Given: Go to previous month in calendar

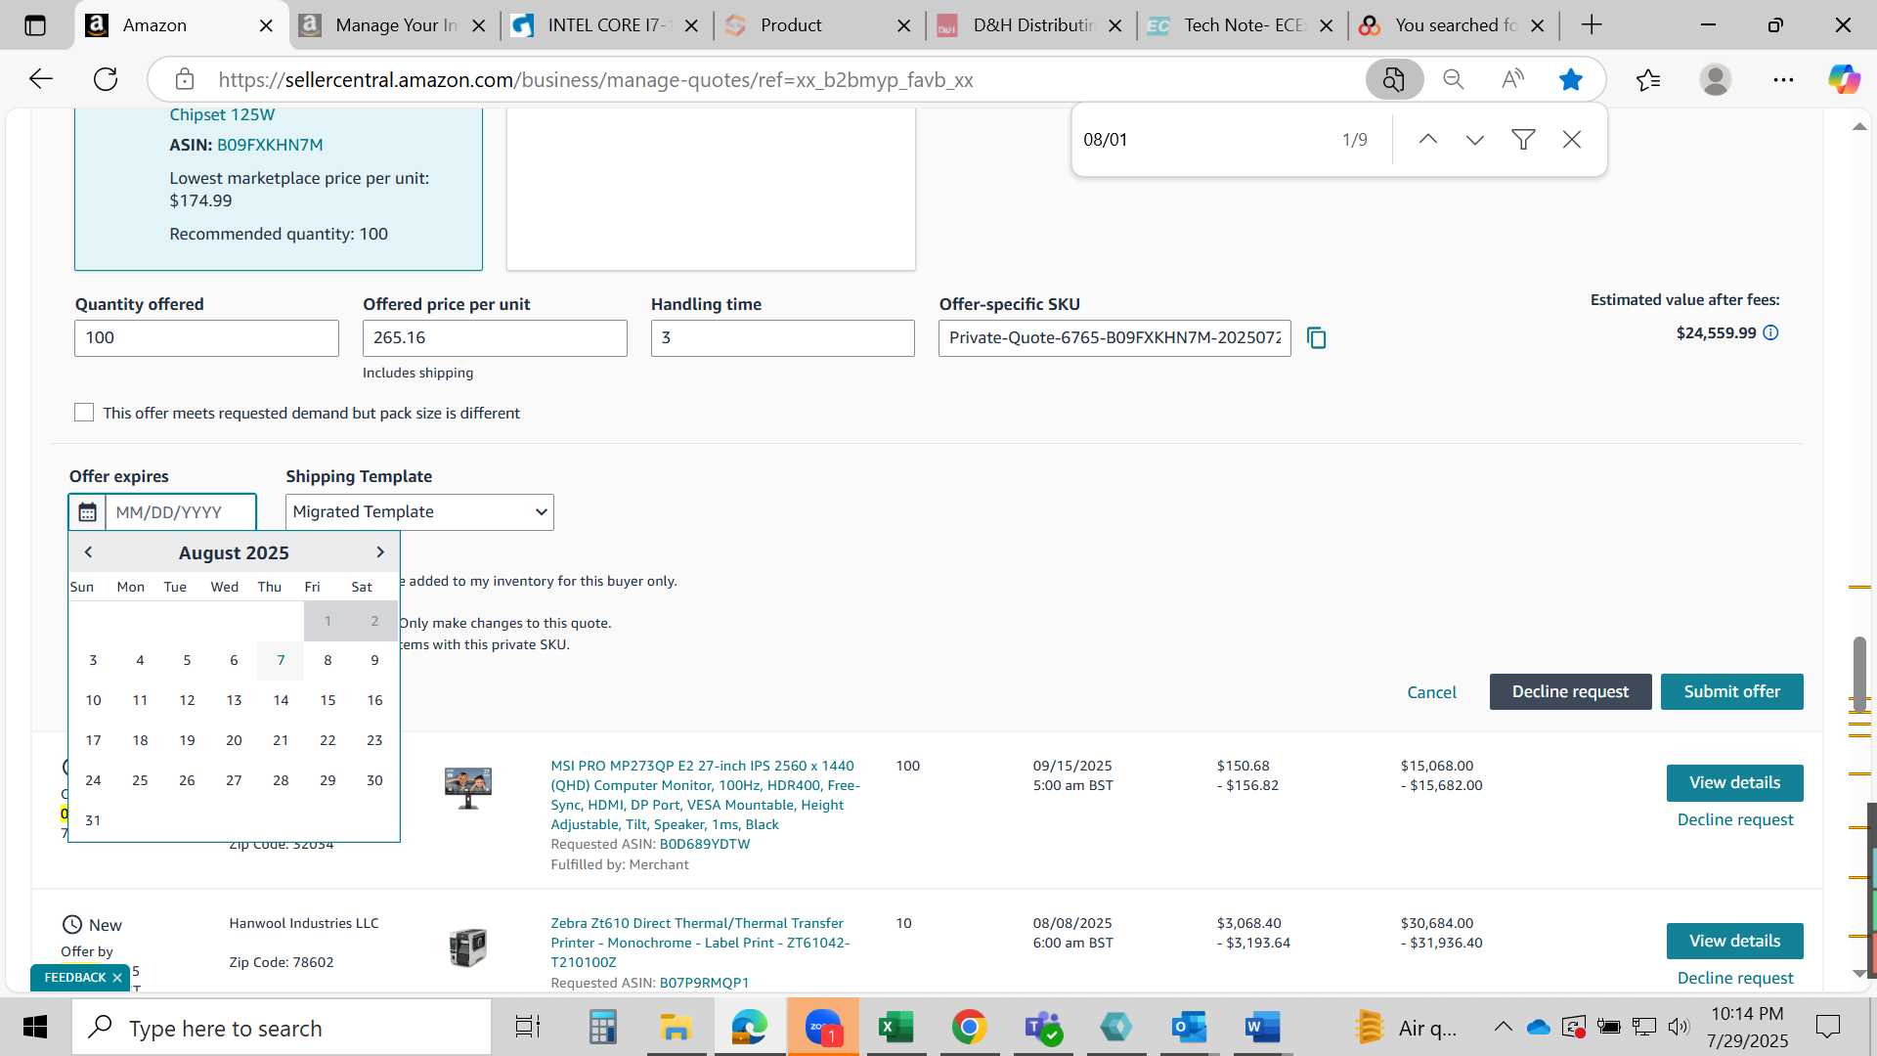Looking at the screenshot, I should coord(88,552).
